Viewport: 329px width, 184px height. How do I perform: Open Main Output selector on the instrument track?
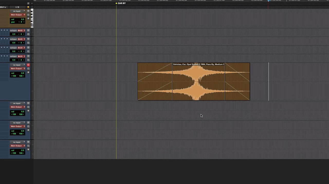[16, 15]
